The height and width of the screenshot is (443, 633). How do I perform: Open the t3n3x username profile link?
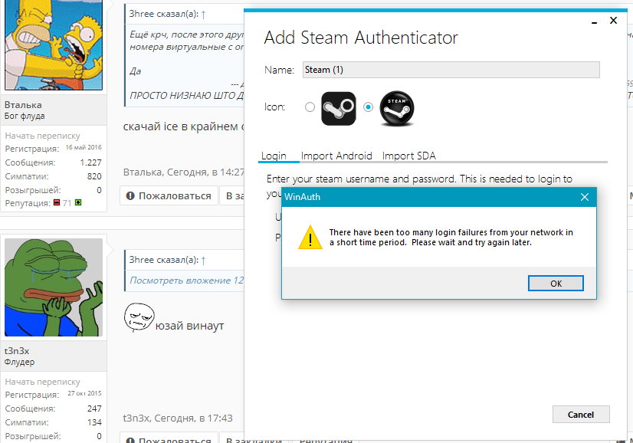click(x=17, y=351)
